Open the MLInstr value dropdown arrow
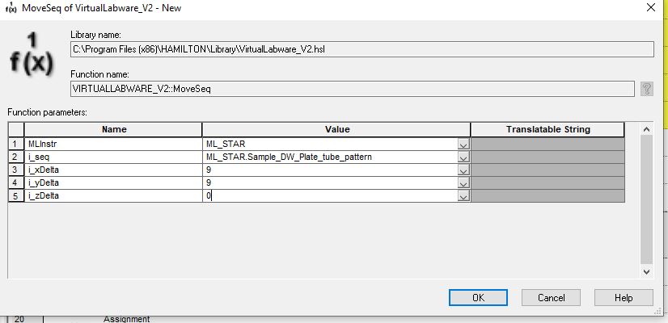 click(x=463, y=145)
